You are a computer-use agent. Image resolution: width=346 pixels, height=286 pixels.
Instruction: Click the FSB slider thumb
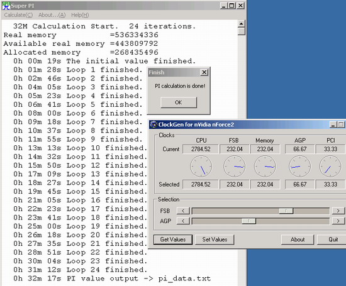tap(286, 211)
